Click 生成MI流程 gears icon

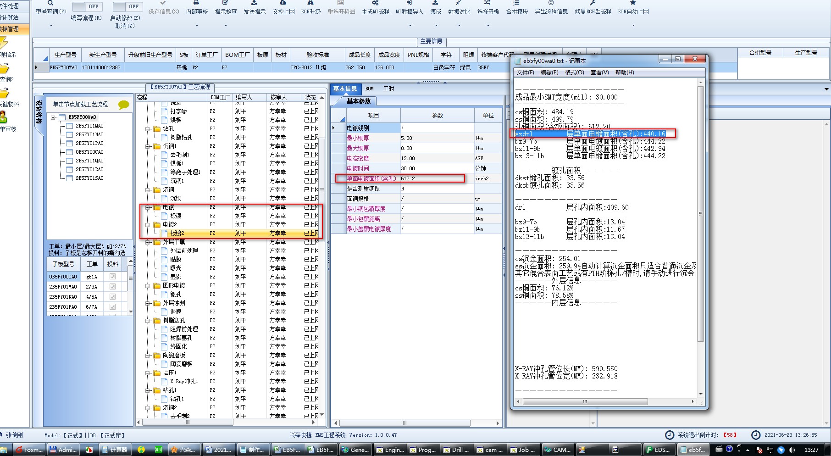click(x=375, y=3)
